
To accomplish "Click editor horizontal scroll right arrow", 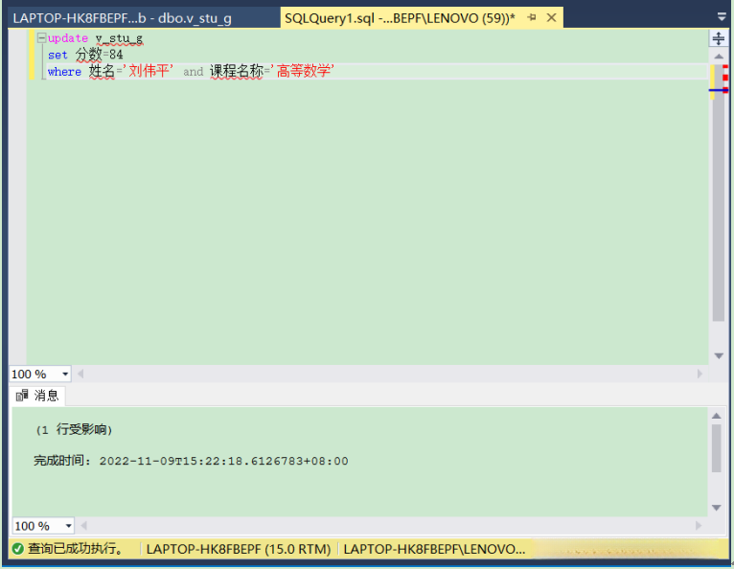I will [700, 374].
